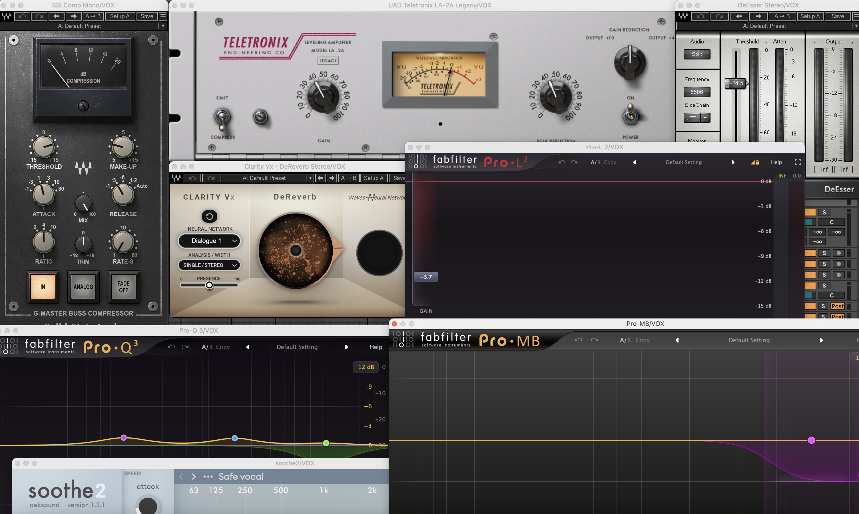This screenshot has width=859, height=514.
Task: Open Dialogue 1 neural network dropdown
Action: click(x=209, y=241)
